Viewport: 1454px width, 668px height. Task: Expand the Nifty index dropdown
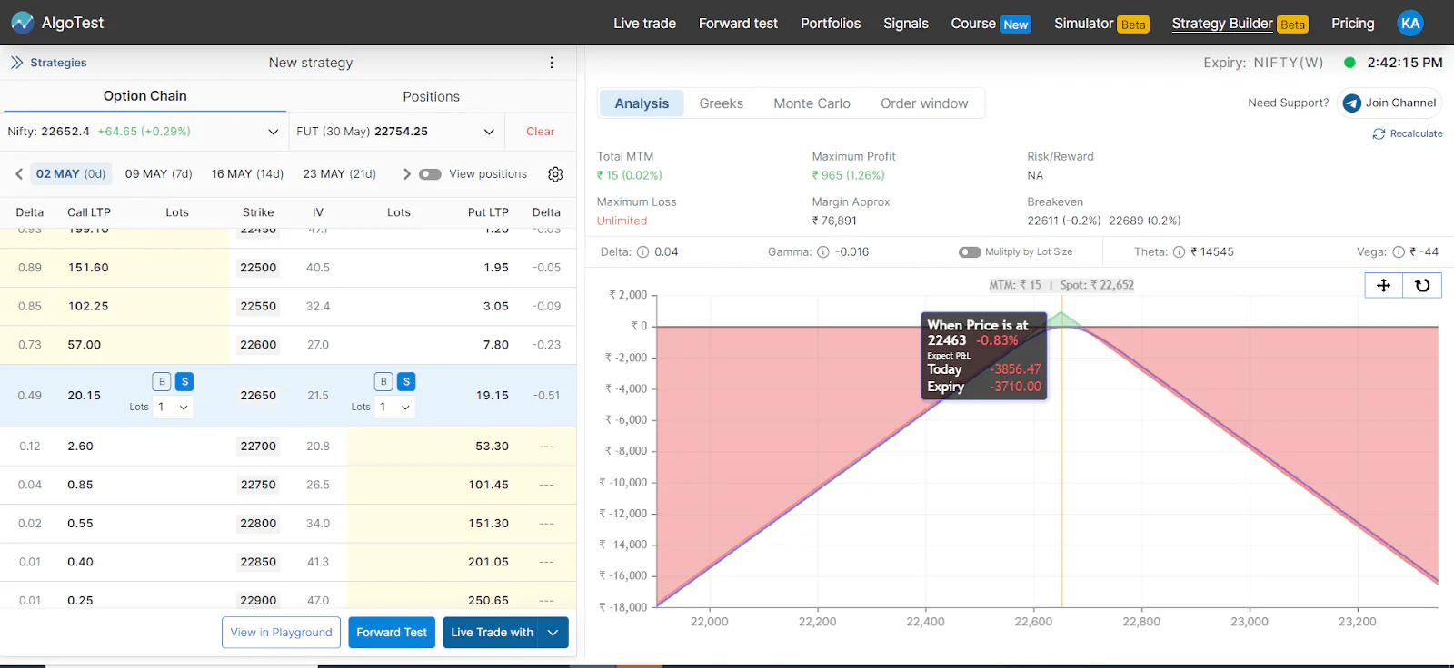(x=273, y=132)
